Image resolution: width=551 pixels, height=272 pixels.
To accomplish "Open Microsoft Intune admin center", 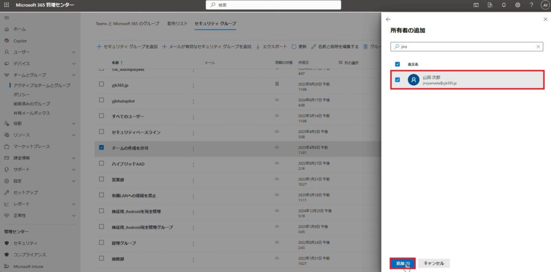I will click(x=28, y=267).
